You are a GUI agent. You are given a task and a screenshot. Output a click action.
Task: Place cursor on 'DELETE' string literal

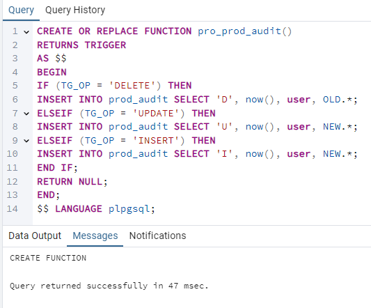coord(132,86)
